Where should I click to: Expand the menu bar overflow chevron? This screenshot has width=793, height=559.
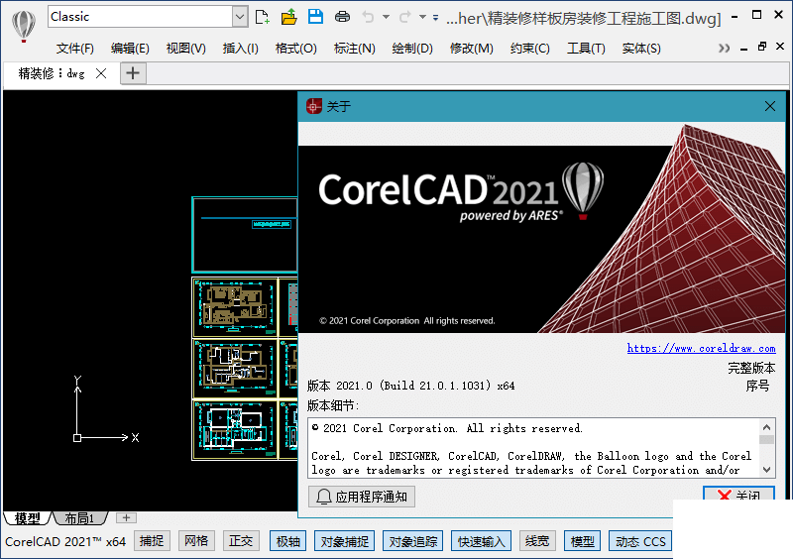(724, 49)
